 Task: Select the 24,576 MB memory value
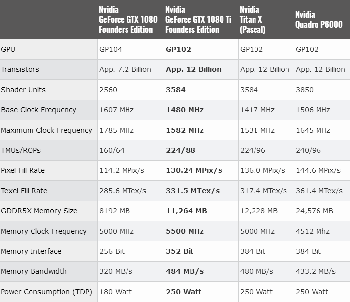point(315,211)
